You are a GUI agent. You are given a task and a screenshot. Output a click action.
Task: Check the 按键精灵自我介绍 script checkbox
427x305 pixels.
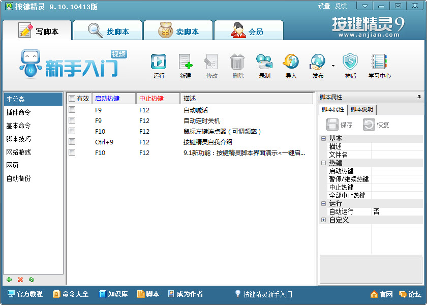pos(72,142)
